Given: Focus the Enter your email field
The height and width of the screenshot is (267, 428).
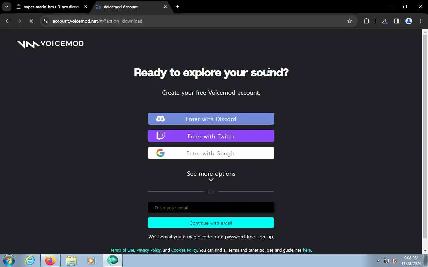Looking at the screenshot, I should [211, 207].
